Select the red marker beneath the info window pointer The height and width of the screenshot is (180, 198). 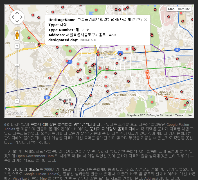coord(98,52)
